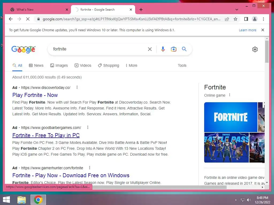Click the Google holiday logo
This screenshot has height=205, width=274.
tap(24, 49)
